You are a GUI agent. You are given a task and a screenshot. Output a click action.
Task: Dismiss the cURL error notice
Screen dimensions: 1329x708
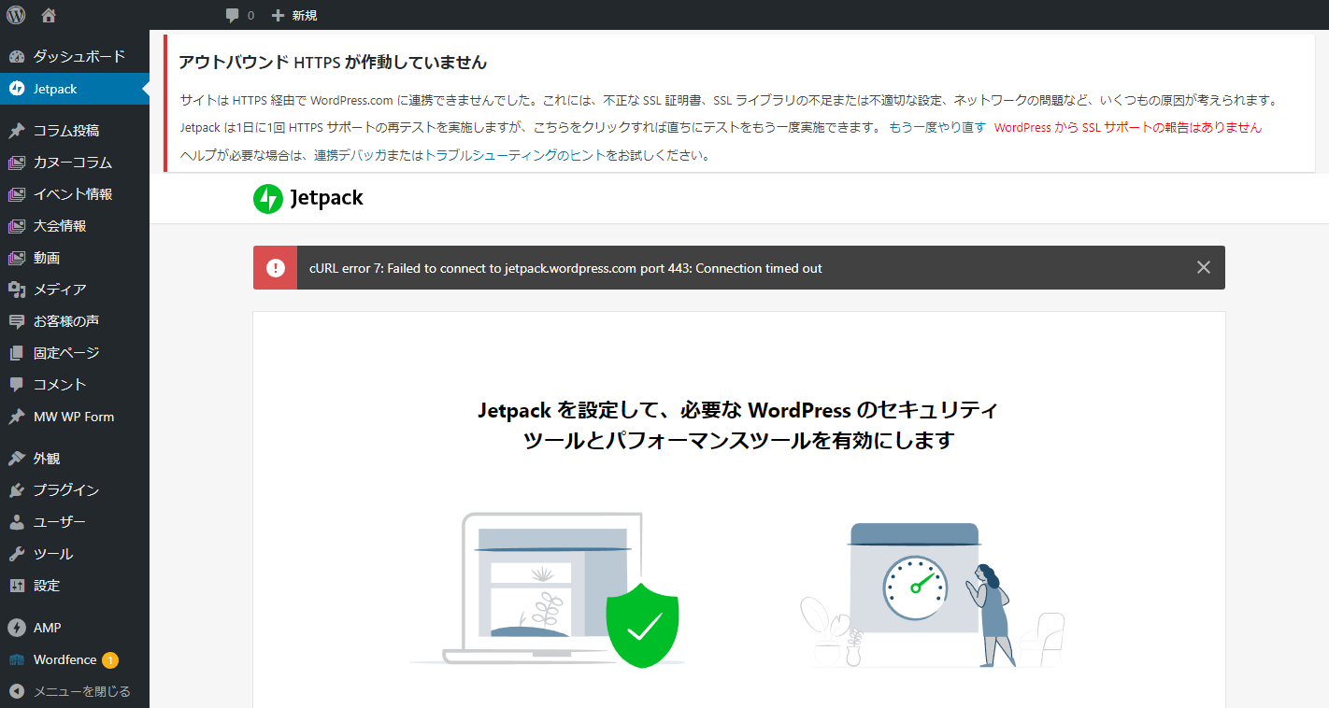(1204, 268)
